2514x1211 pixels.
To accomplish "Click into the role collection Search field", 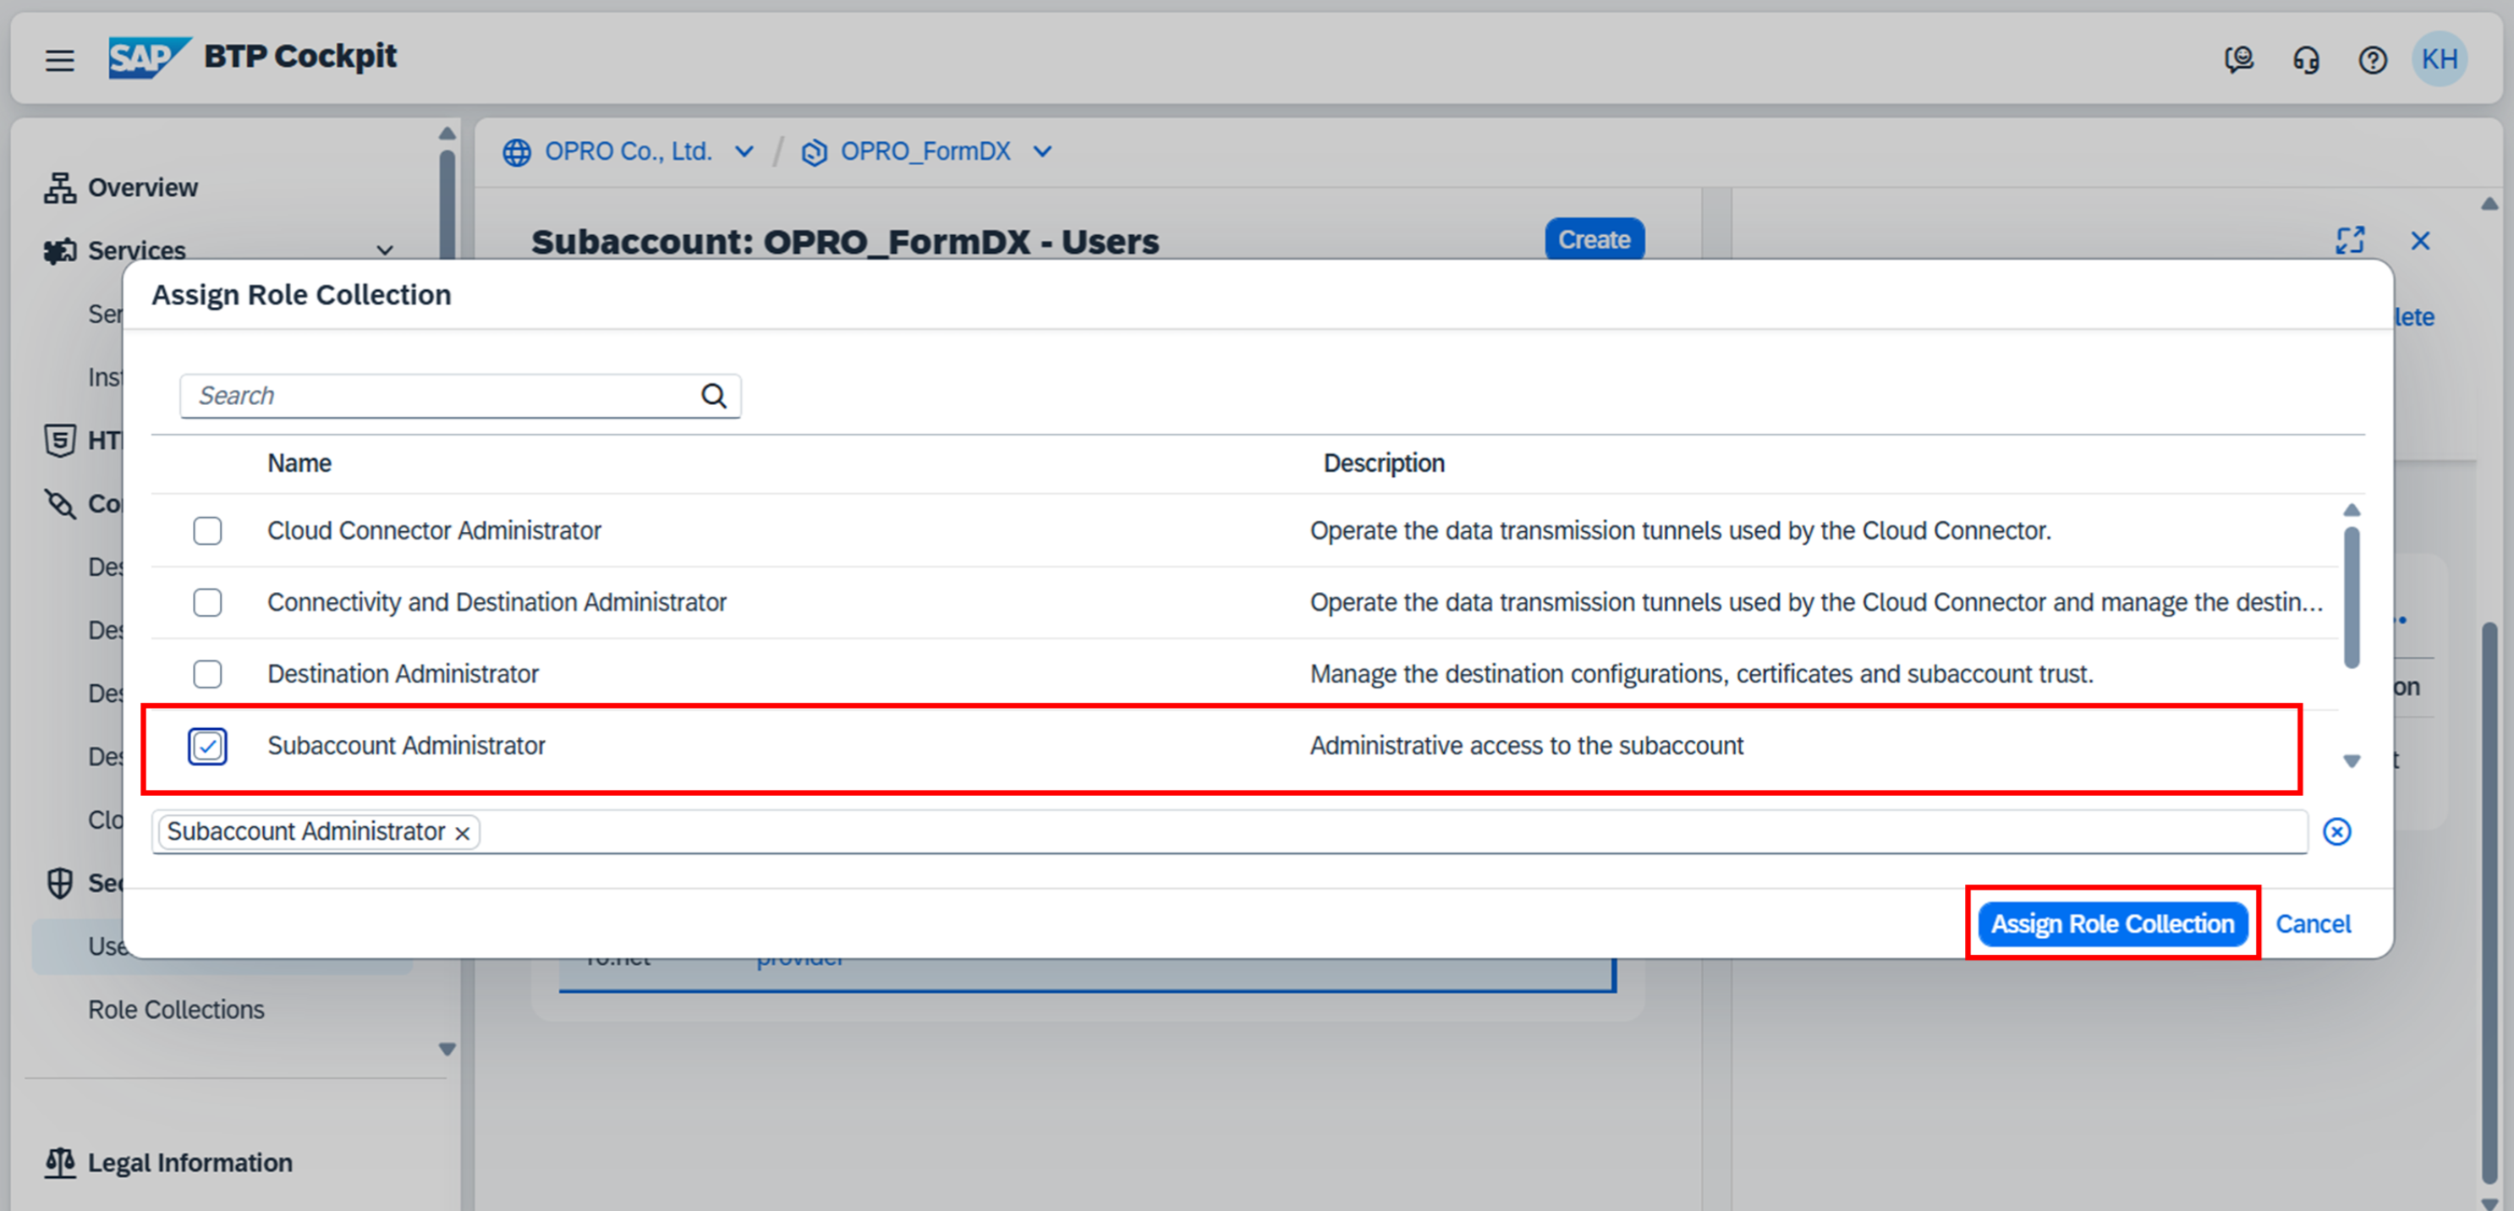I will [x=439, y=396].
